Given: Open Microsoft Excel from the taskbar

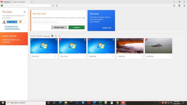Looking at the screenshot, I should pyautogui.click(x=100, y=103).
